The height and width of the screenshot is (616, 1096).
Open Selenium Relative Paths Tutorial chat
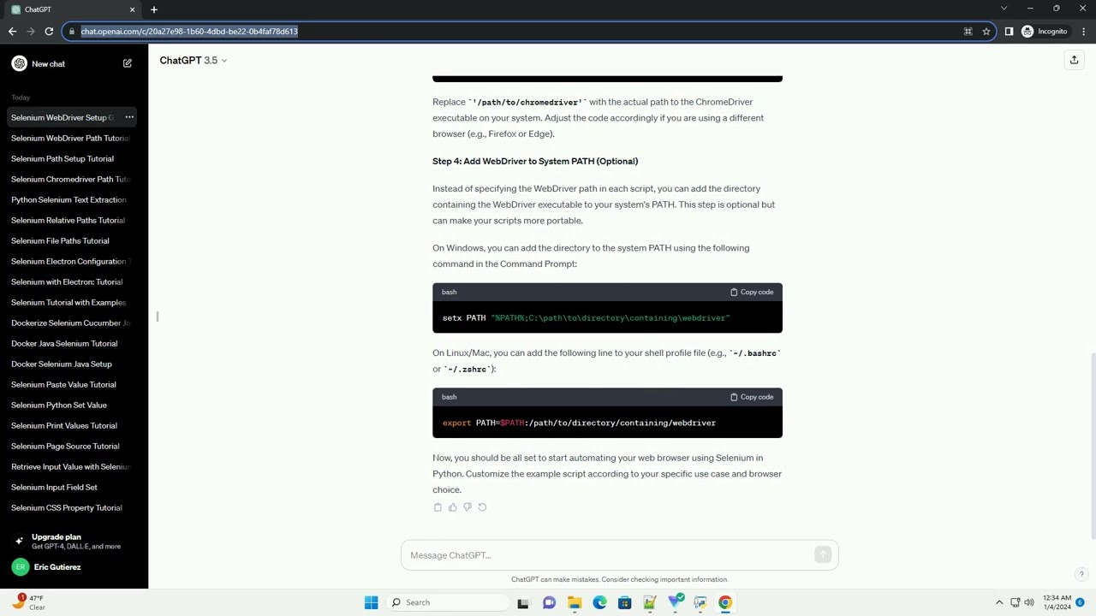70,220
